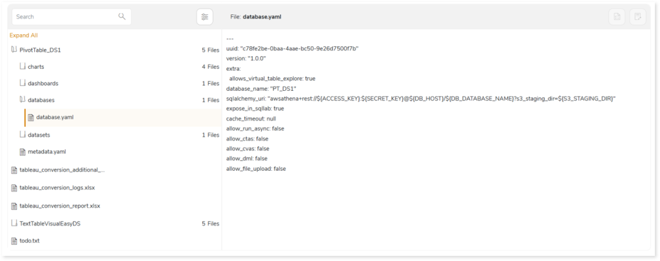The width and height of the screenshot is (660, 261).
Task: Click the file icon beside todo.txt
Action: tap(14, 241)
